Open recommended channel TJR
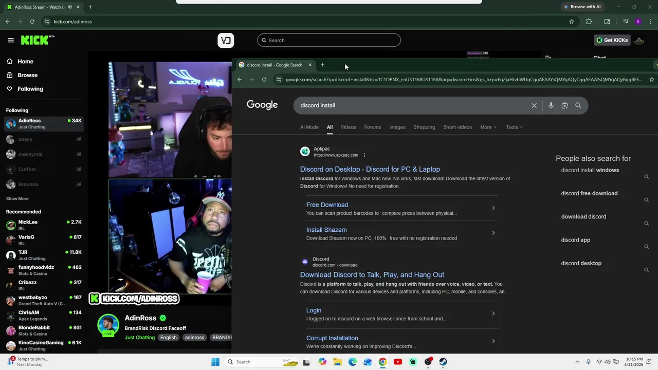The height and width of the screenshot is (370, 658). [x=44, y=255]
